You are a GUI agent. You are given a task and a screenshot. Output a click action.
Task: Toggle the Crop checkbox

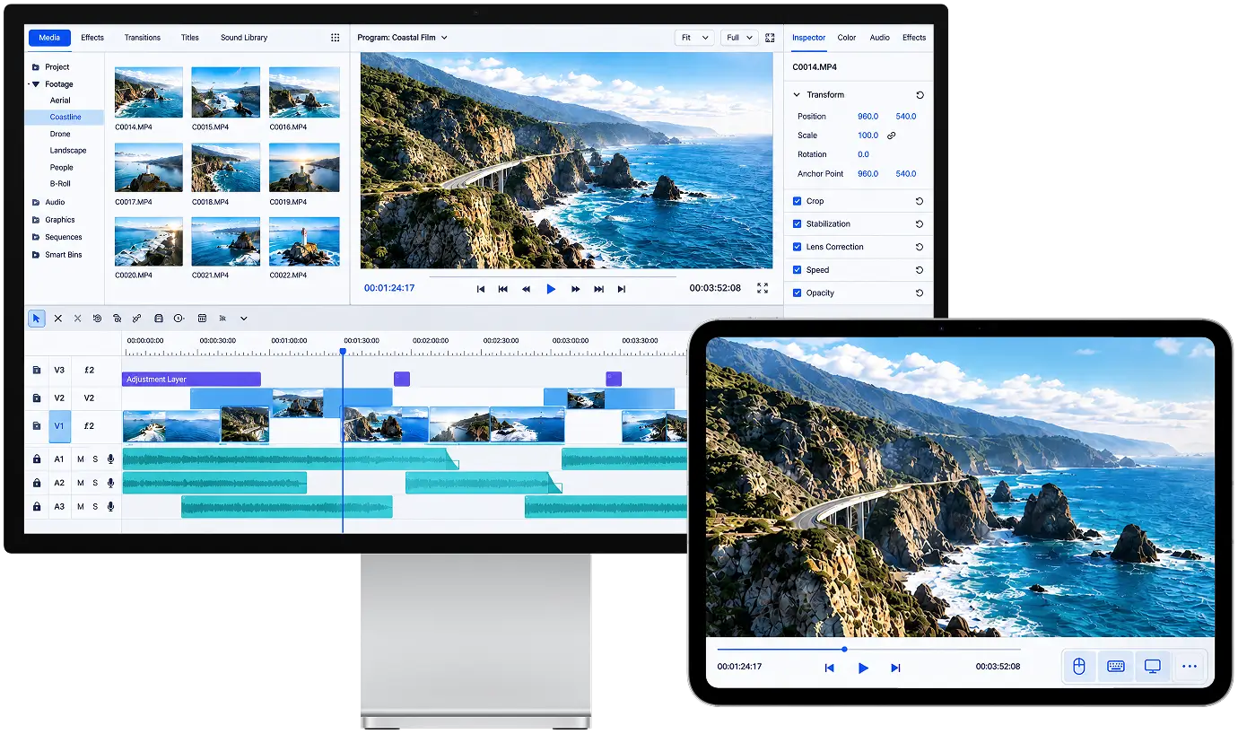click(798, 201)
